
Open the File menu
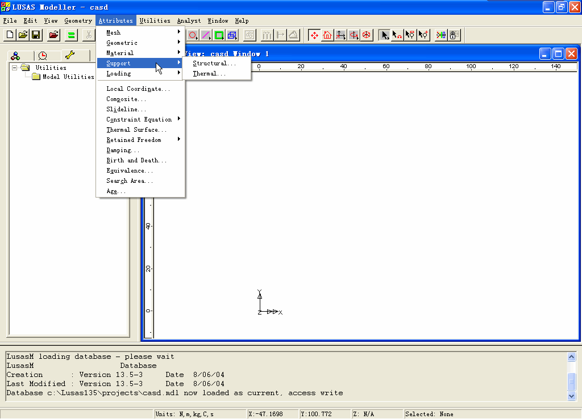pos(10,21)
